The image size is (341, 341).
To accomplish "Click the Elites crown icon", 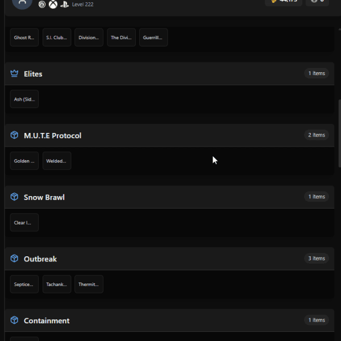I will [x=14, y=73].
